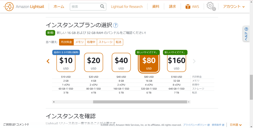Image resolution: width=253 pixels, height=128 pixels.
Task: Show next plans with right gray chevron
Action: point(194,61)
